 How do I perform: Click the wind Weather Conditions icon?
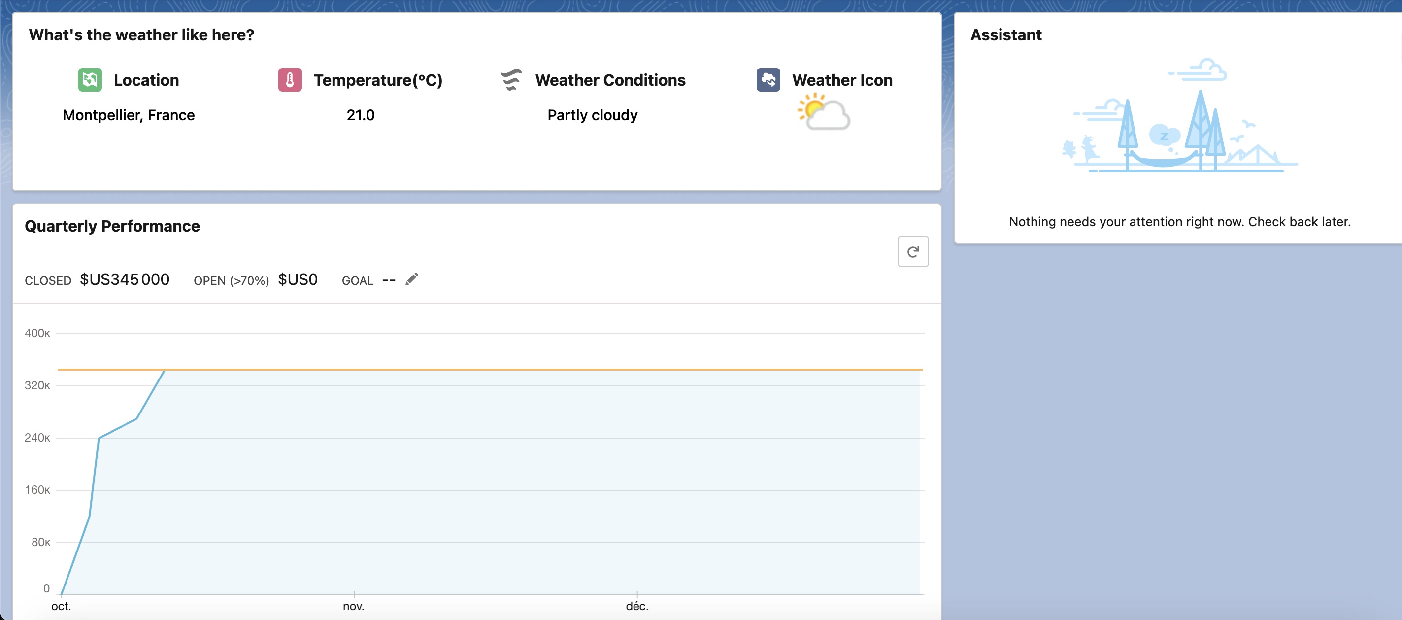coord(512,80)
